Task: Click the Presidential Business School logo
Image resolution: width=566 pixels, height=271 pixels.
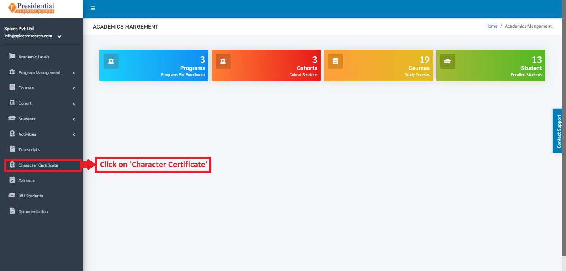Action: click(31, 8)
